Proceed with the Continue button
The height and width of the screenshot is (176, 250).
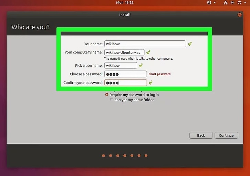[x=226, y=135]
